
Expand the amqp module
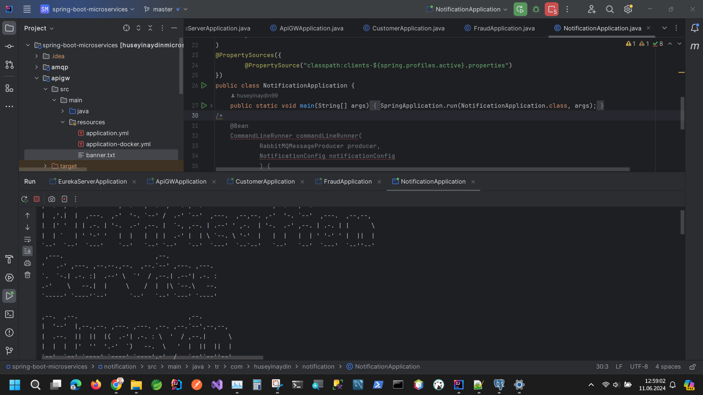pos(37,67)
